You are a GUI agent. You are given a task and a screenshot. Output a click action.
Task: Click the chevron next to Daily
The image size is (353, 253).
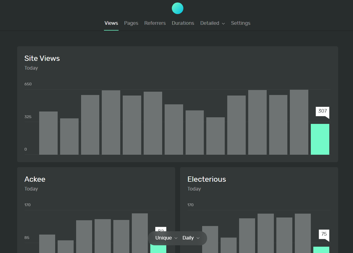(198, 238)
